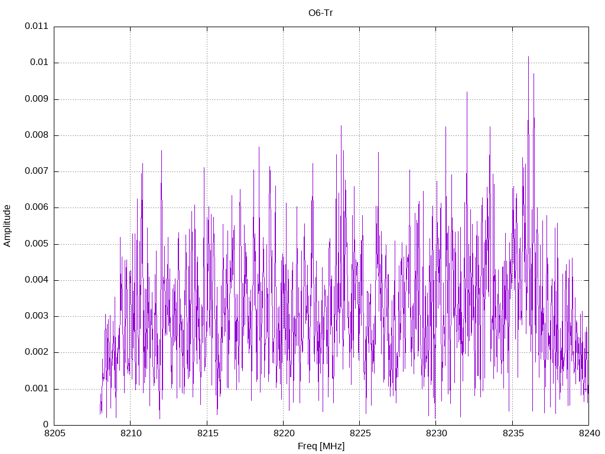
Task: Click y-axis tick value 0.011
Action: tap(37, 26)
